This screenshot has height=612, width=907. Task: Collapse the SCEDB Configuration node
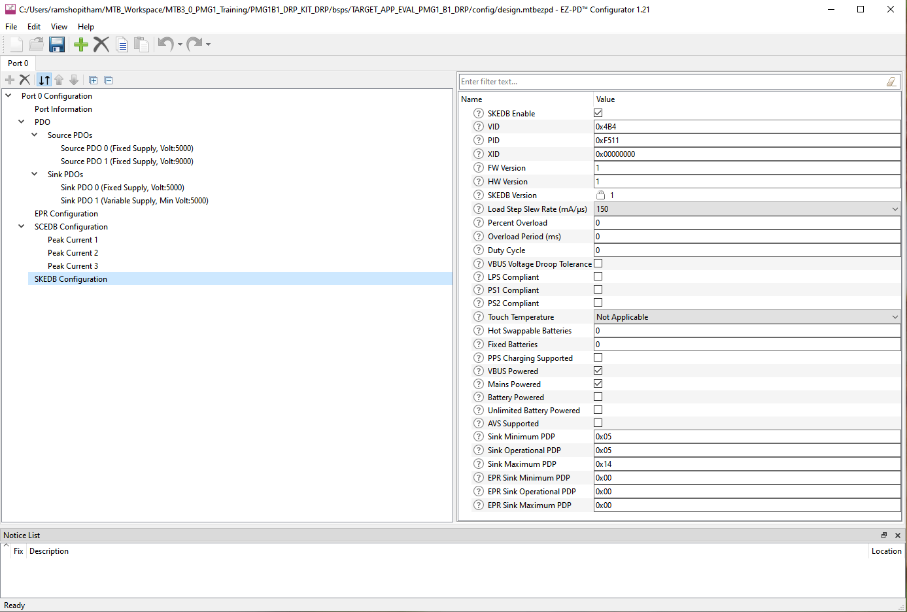(x=22, y=226)
